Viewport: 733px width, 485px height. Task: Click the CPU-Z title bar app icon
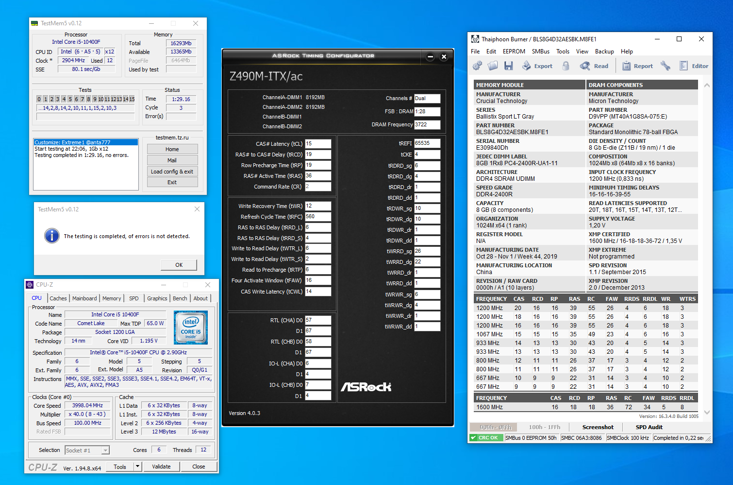tap(30, 285)
